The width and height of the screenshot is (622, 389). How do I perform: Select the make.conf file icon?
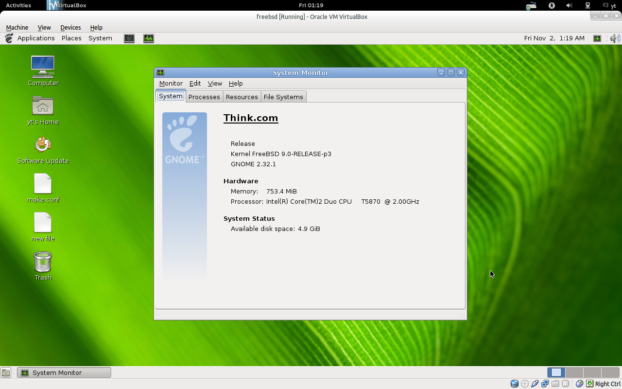point(43,183)
